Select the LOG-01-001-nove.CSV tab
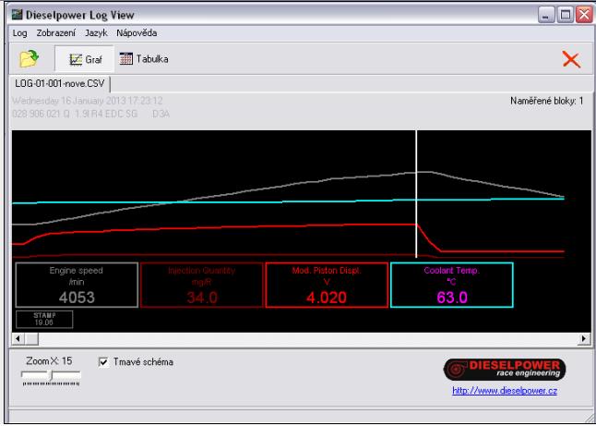596x426 pixels. [60, 84]
